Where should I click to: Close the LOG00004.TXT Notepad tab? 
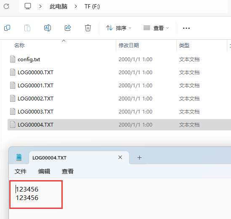coord(120,157)
